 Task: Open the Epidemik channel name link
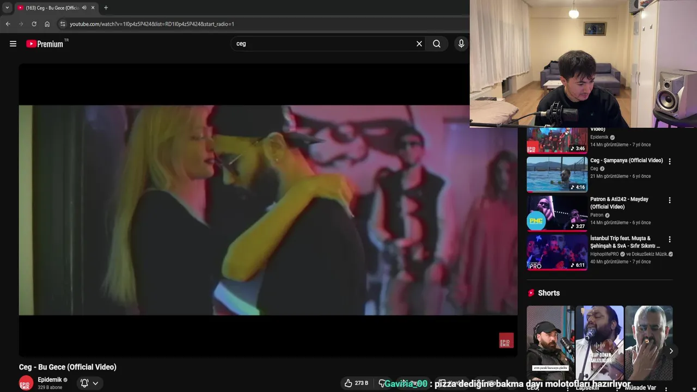pyautogui.click(x=50, y=379)
